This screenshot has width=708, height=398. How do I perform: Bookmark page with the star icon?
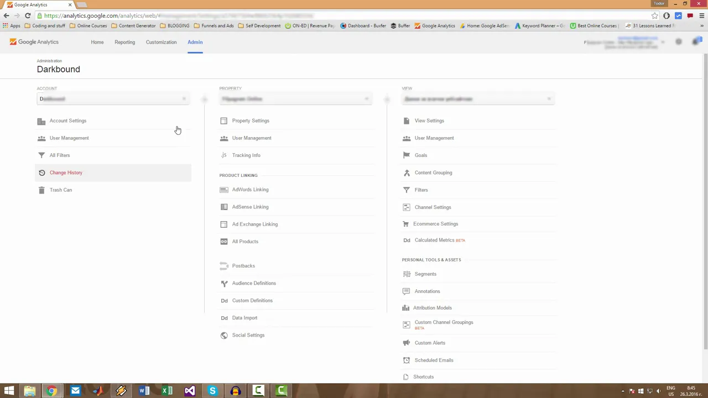[x=655, y=15]
